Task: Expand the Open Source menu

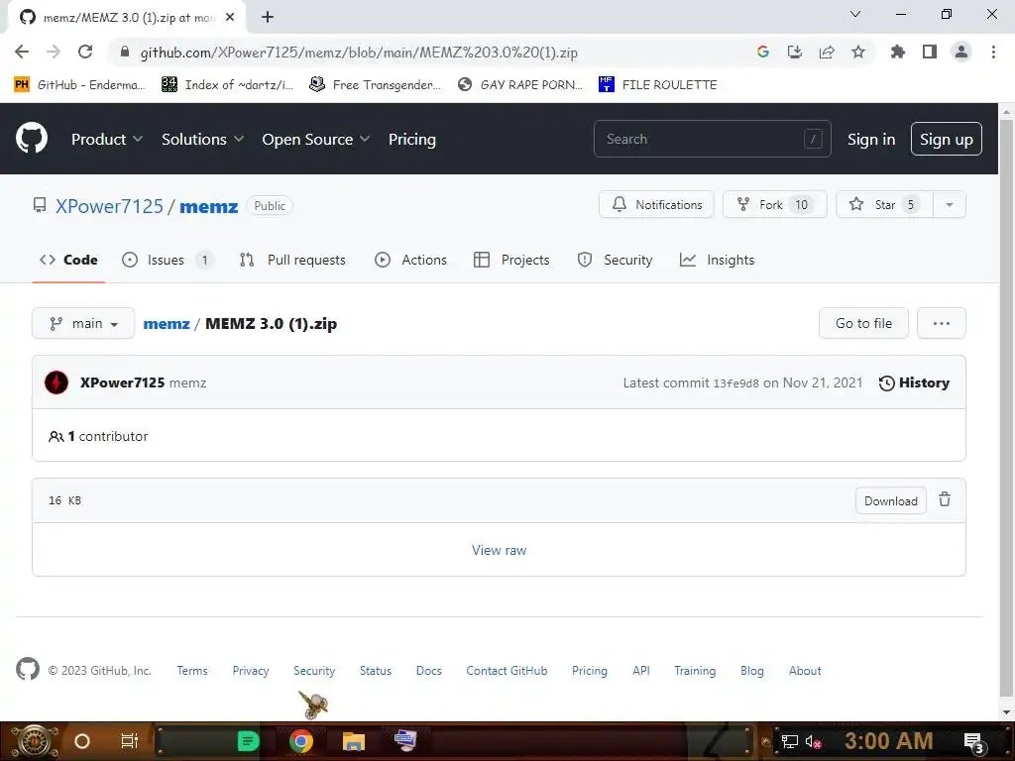Action: click(x=316, y=139)
